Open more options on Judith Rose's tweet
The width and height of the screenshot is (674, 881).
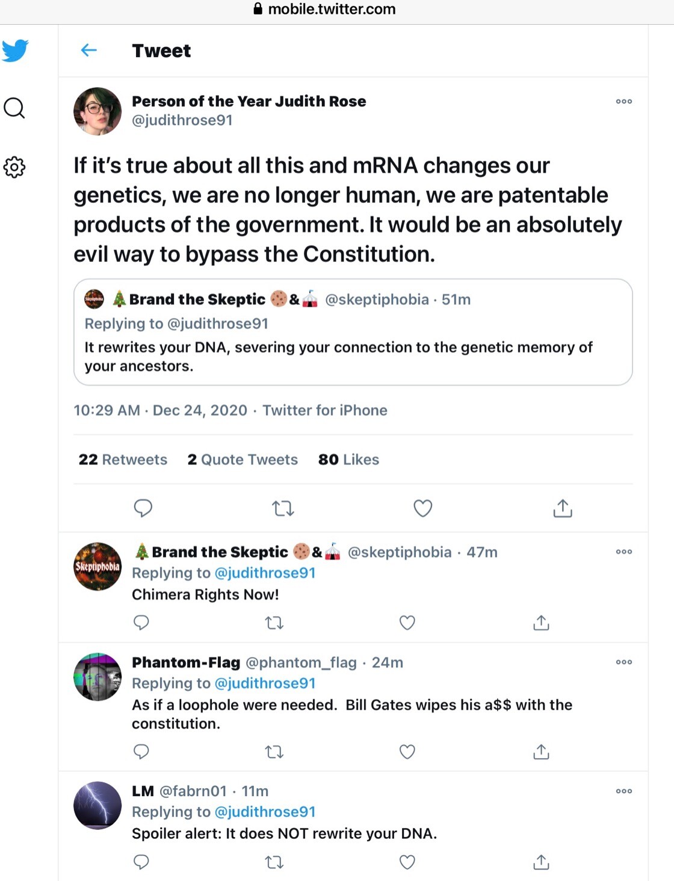pyautogui.click(x=624, y=101)
